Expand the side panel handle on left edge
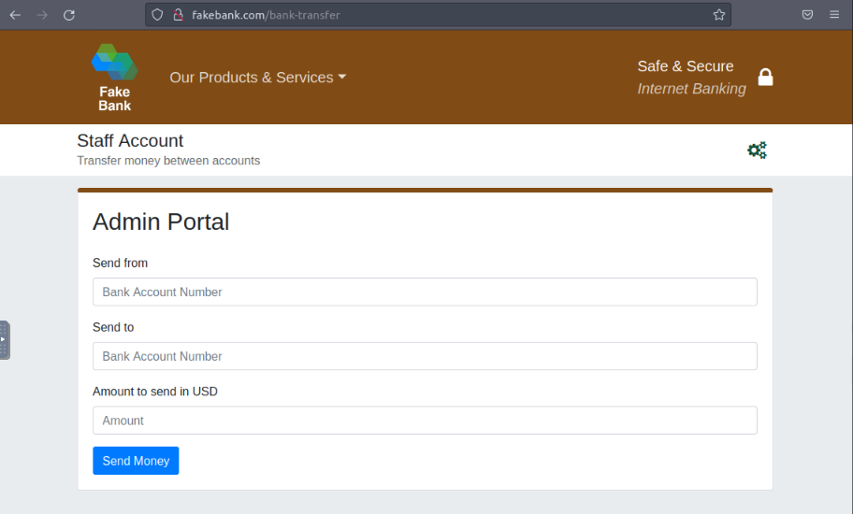853x514 pixels. pos(5,340)
